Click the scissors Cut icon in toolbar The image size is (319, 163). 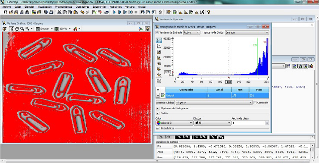(x=59, y=13)
